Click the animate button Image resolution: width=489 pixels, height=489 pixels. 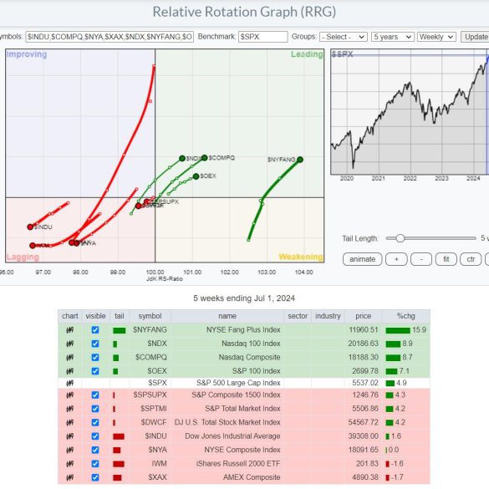[362, 259]
